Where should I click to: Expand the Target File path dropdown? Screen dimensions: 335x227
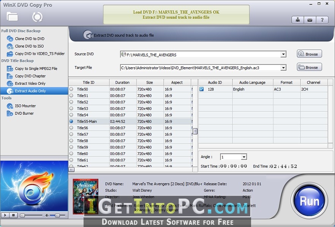[283, 68]
